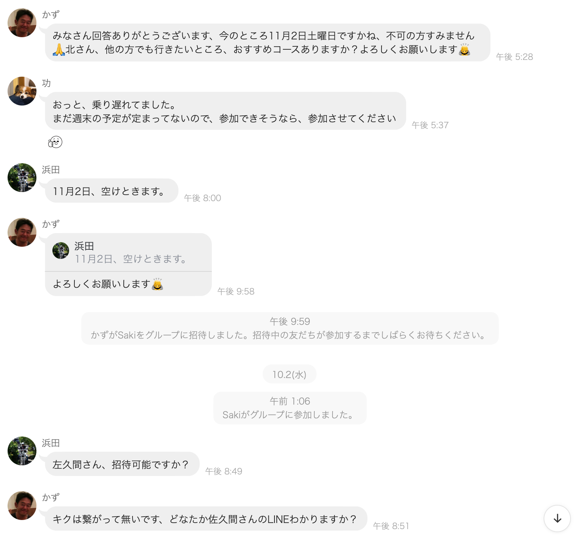Viewport: 577px width, 539px height.
Task: Click the small 浜田 avatar inside the quoted reply
Action: 61,251
